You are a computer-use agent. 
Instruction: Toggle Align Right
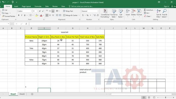53,15
